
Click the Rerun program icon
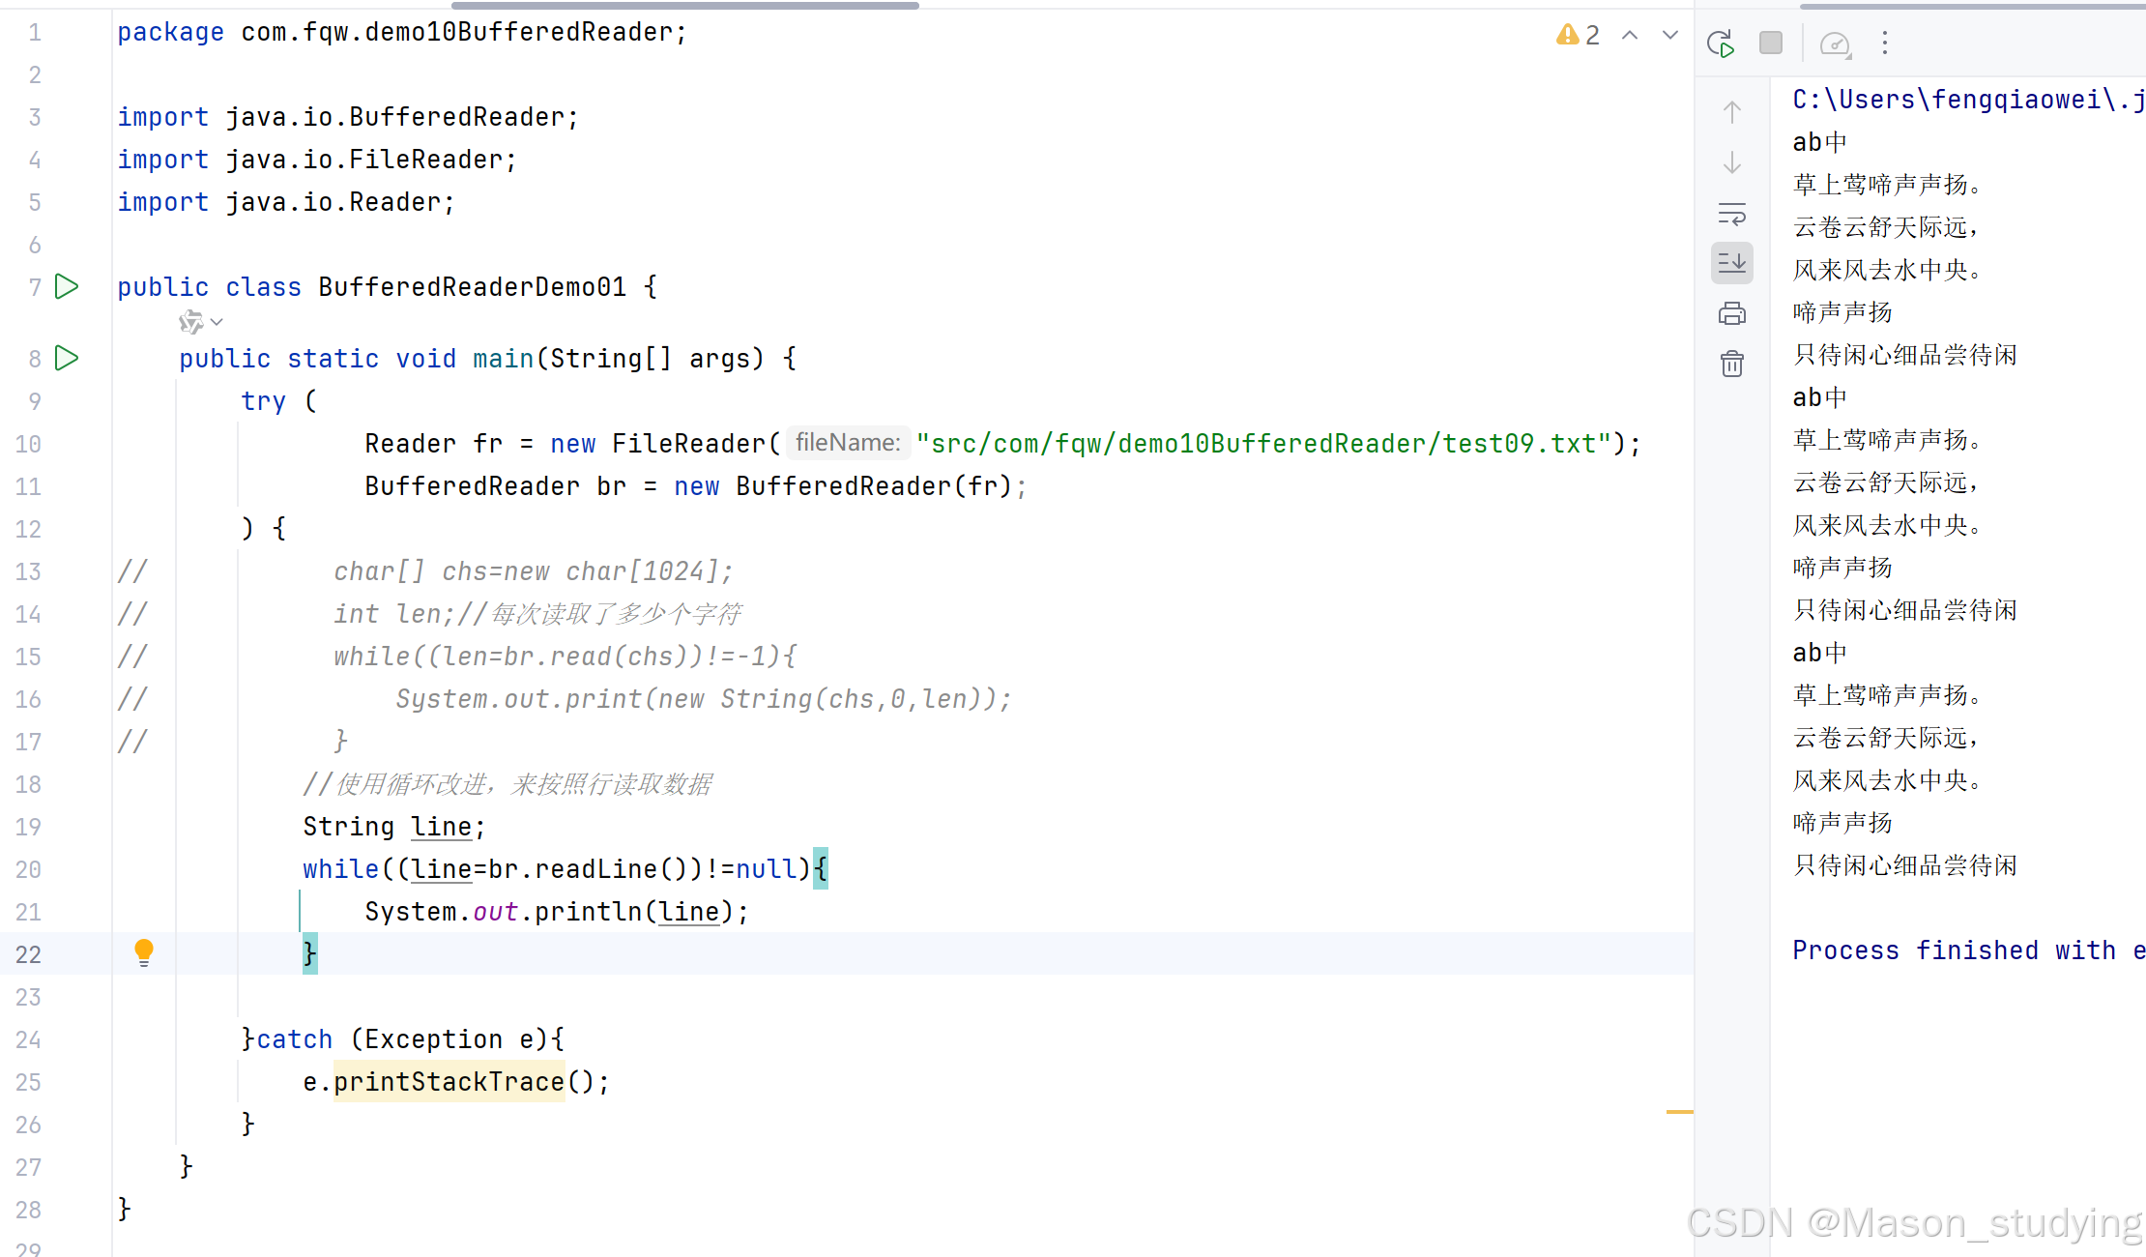1721,44
